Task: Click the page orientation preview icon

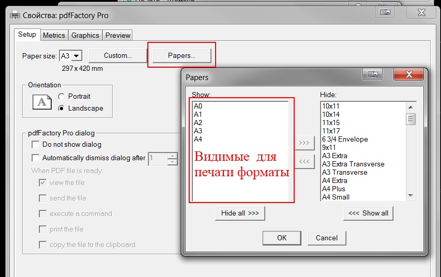Action: click(42, 102)
